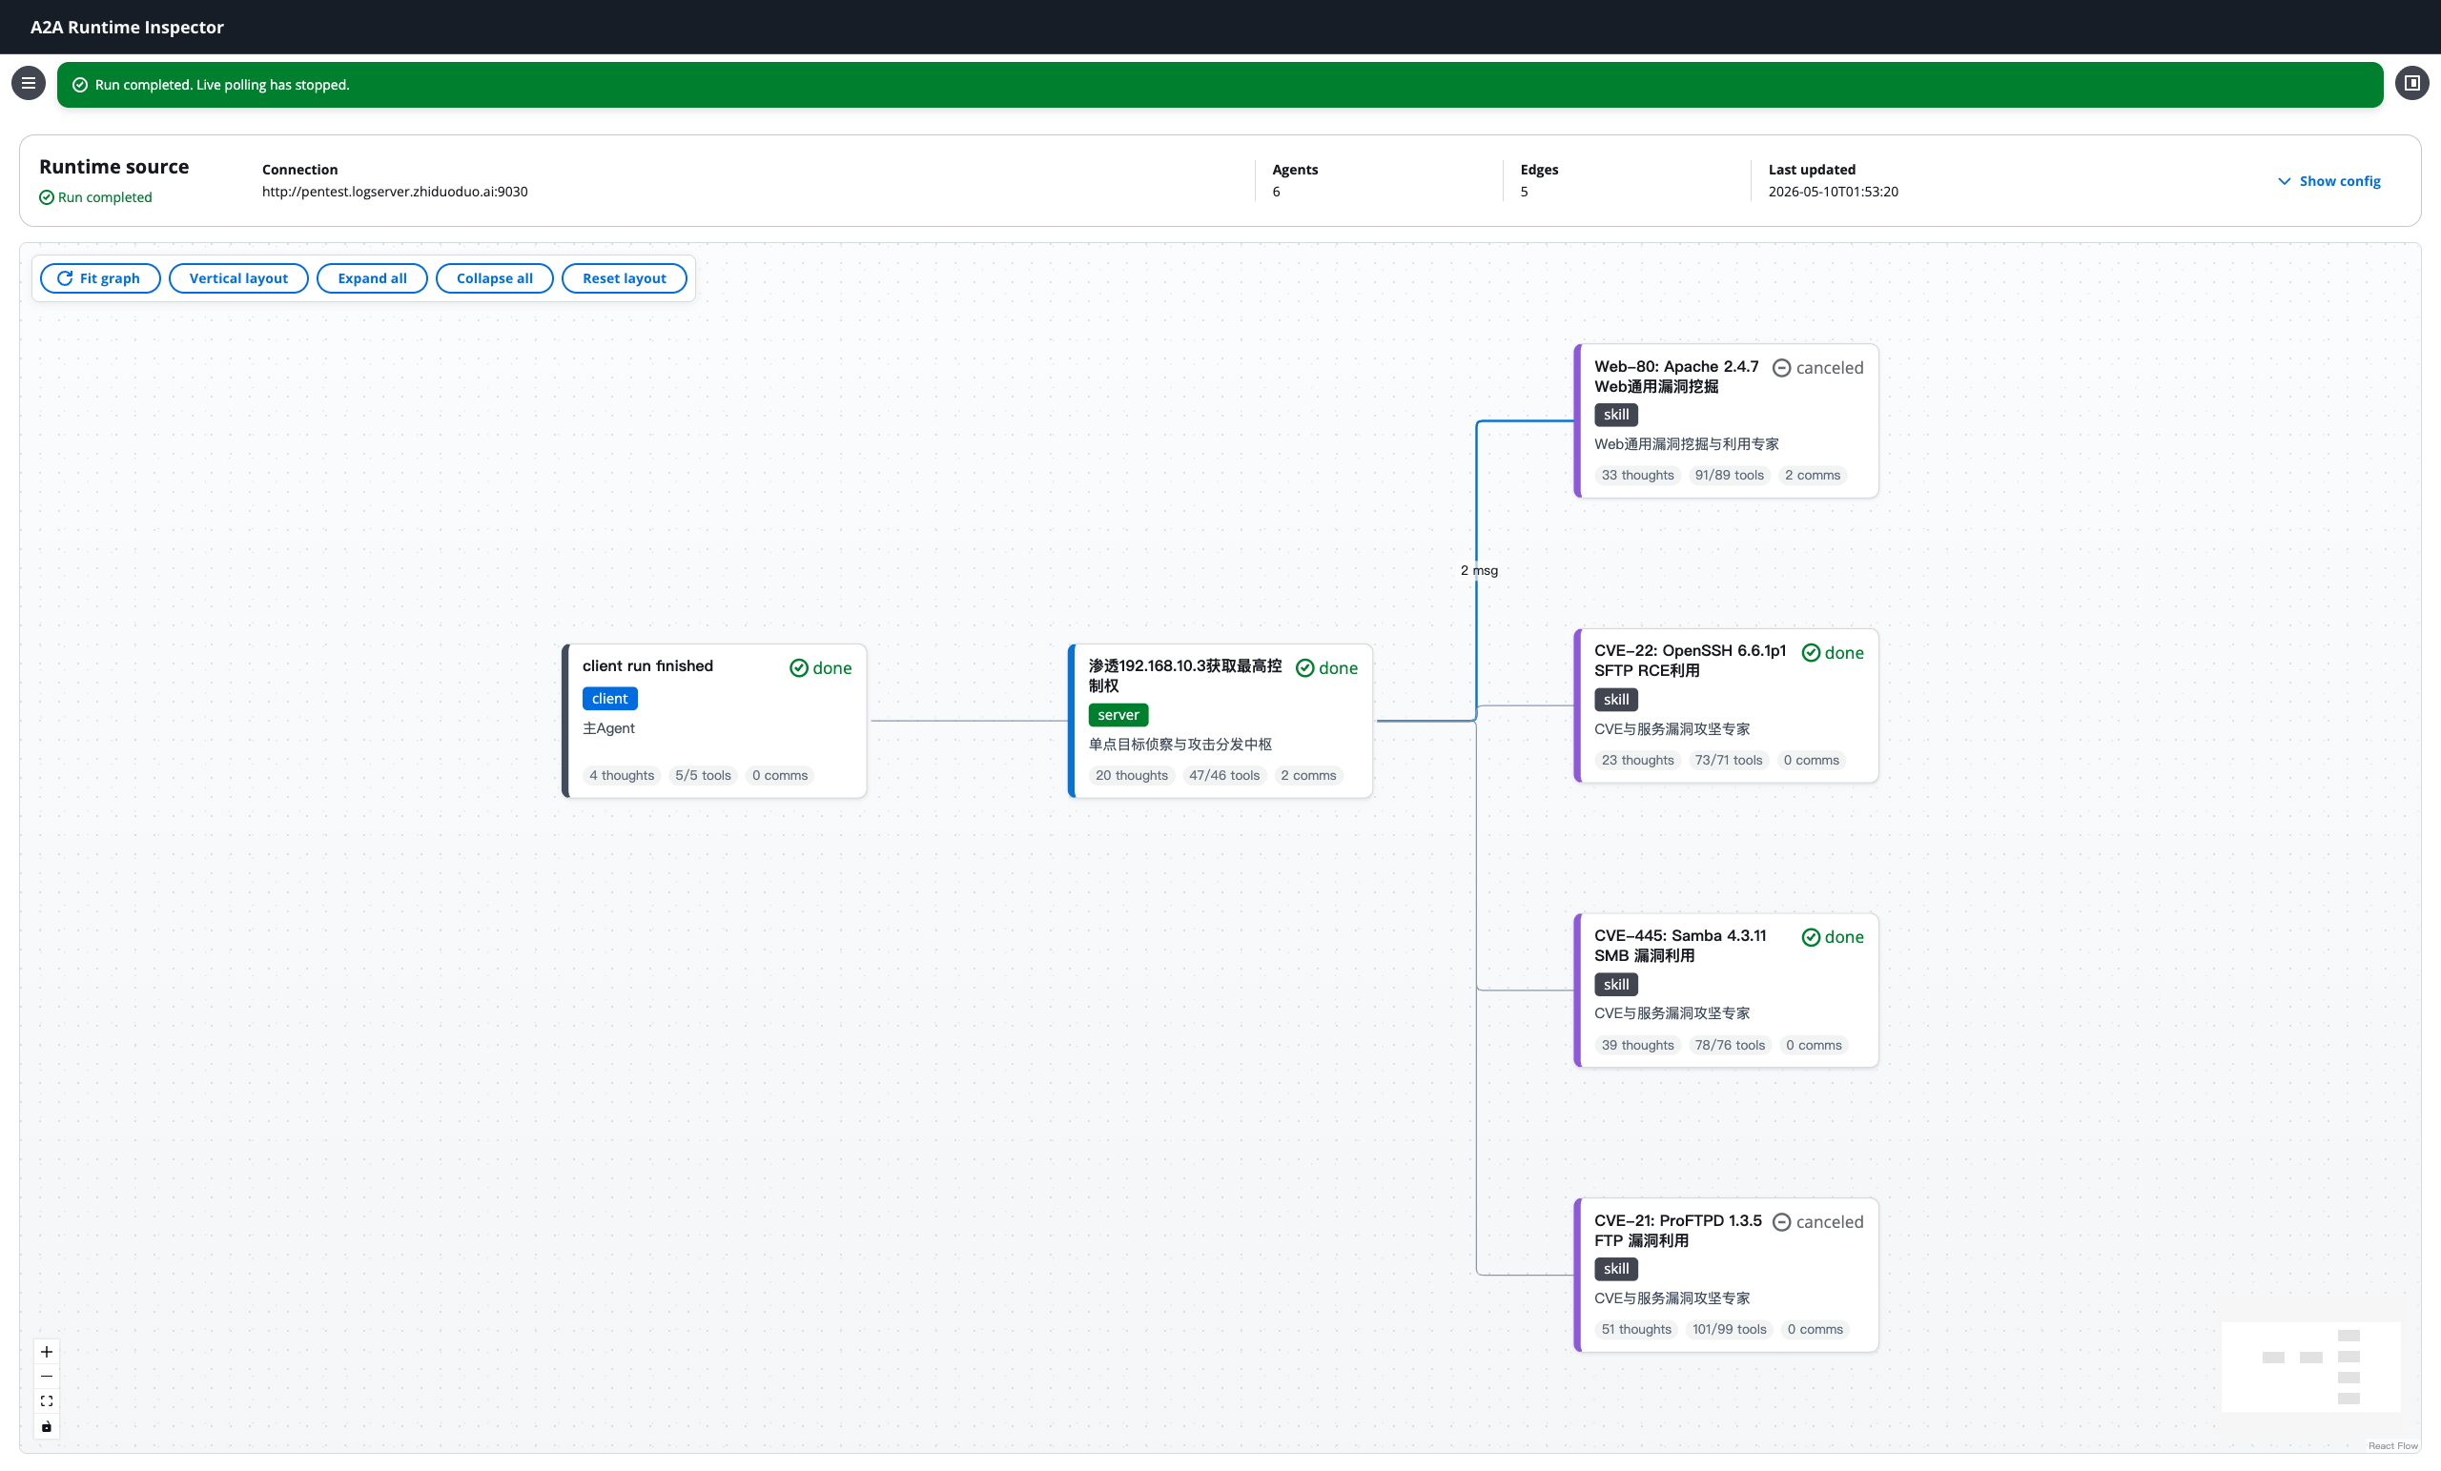The image size is (2441, 1471).
Task: Click the zoom in plus control
Action: coord(47,1351)
